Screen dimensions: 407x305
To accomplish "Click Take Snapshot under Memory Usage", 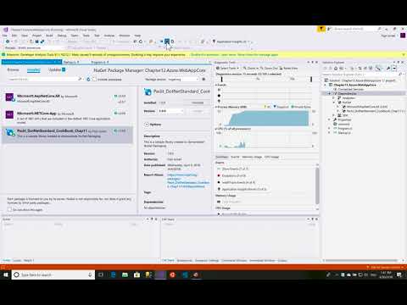I will 229,202.
